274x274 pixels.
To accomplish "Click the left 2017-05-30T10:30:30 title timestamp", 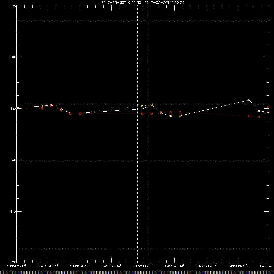I will tap(121, 3).
